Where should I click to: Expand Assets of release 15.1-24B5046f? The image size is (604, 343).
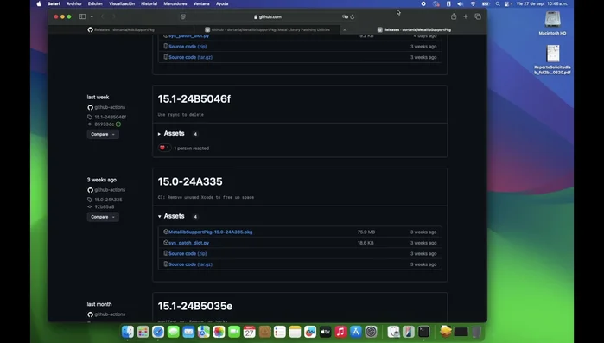[171, 134]
